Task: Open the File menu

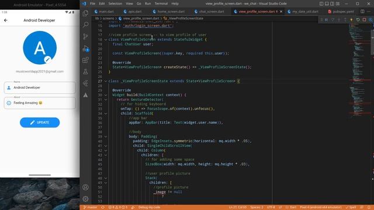Action: [x=92, y=3]
